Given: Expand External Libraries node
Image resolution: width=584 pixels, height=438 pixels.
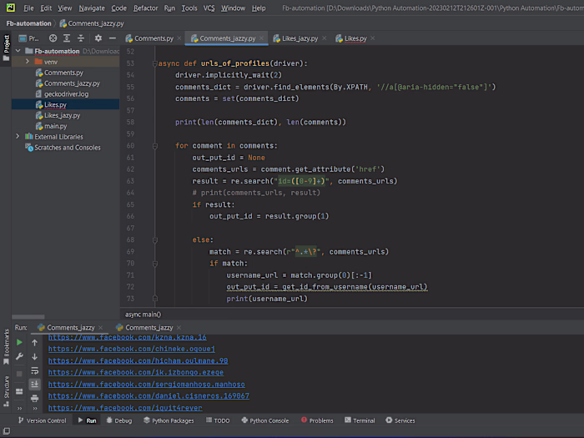Looking at the screenshot, I should [18, 136].
